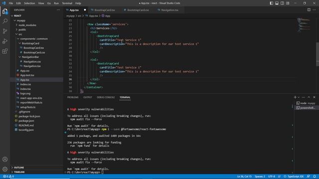Expand the public folder
The height and width of the screenshot is (179, 319).
tap(36, 30)
